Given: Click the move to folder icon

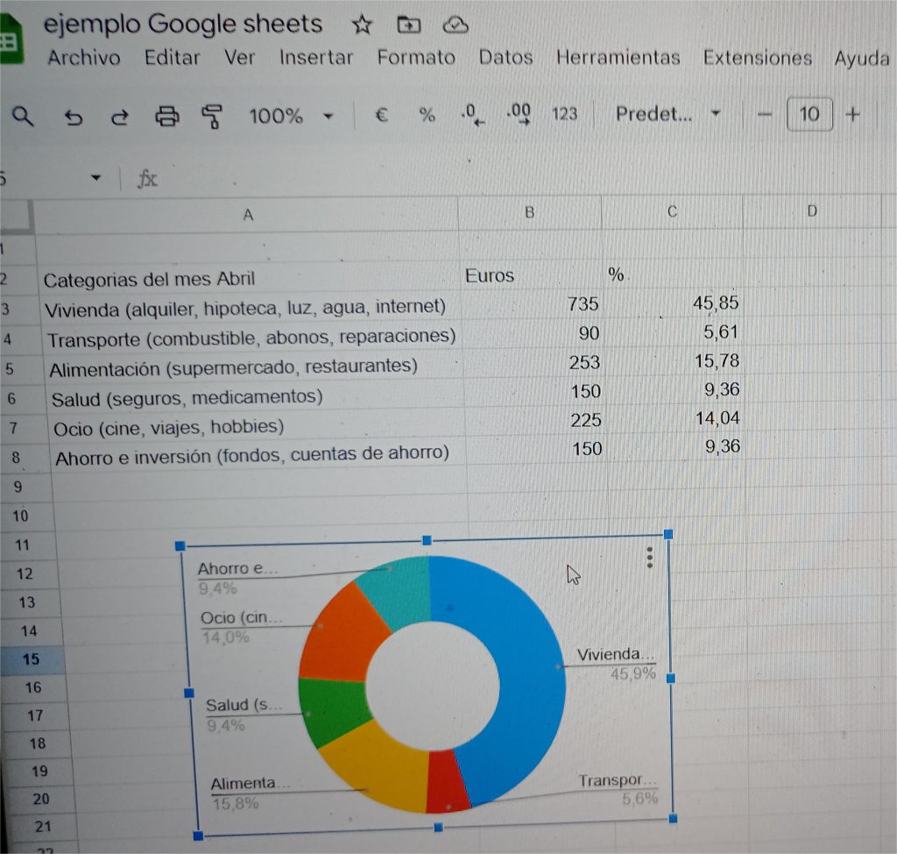Looking at the screenshot, I should (x=408, y=26).
